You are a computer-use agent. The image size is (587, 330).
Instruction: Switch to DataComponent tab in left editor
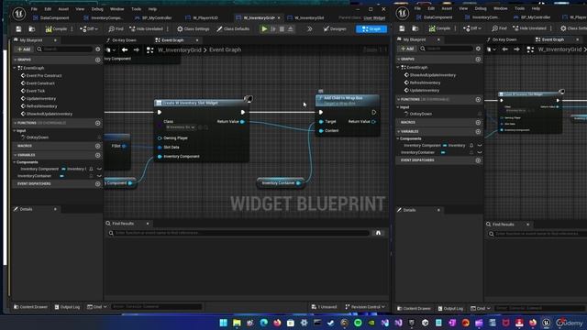(x=51, y=17)
